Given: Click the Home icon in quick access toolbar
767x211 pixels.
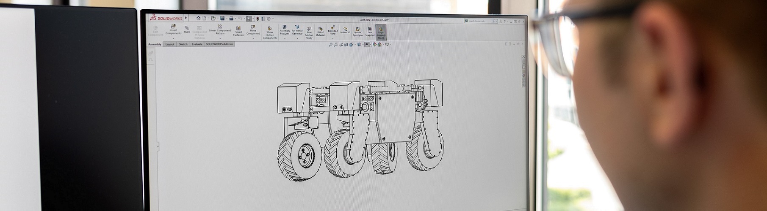Looking at the screenshot, I should (x=198, y=18).
